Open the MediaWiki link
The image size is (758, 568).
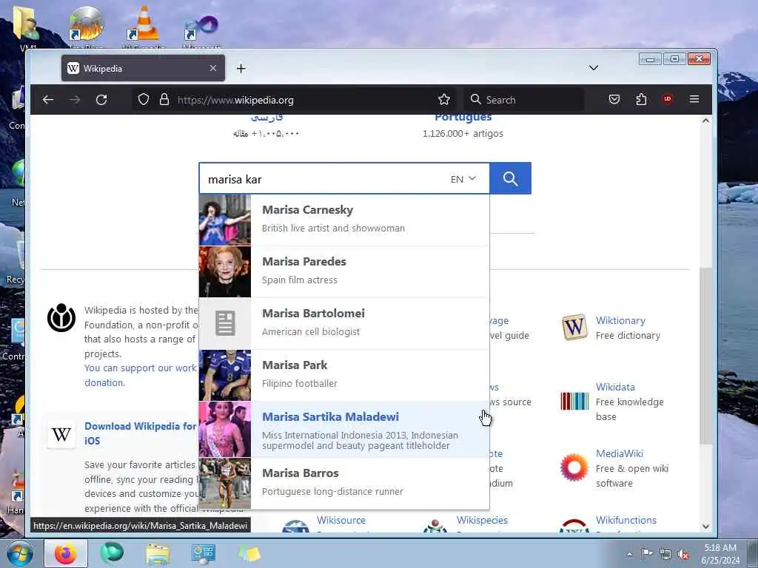[620, 453]
